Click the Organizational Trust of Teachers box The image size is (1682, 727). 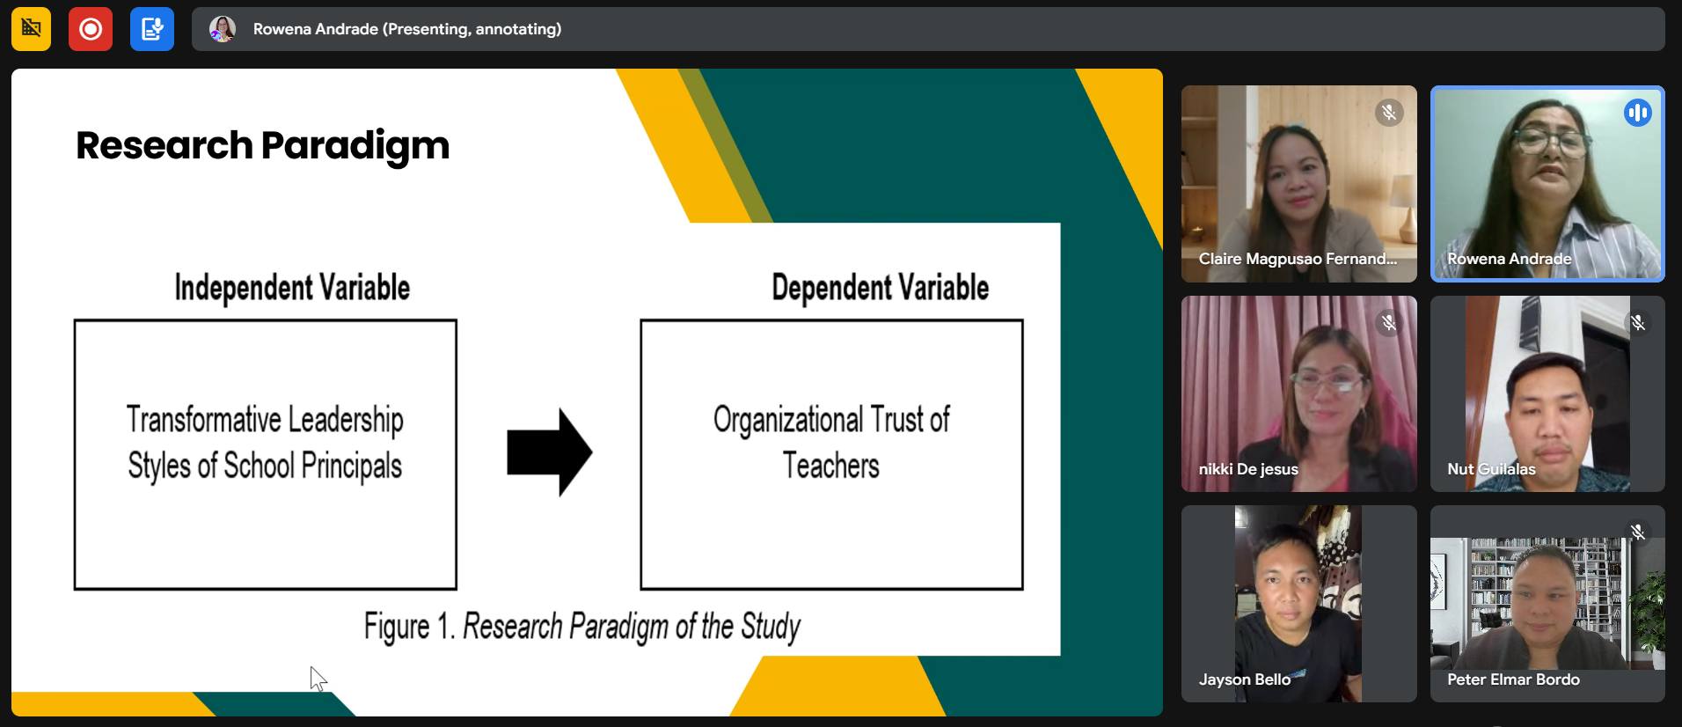(x=830, y=454)
